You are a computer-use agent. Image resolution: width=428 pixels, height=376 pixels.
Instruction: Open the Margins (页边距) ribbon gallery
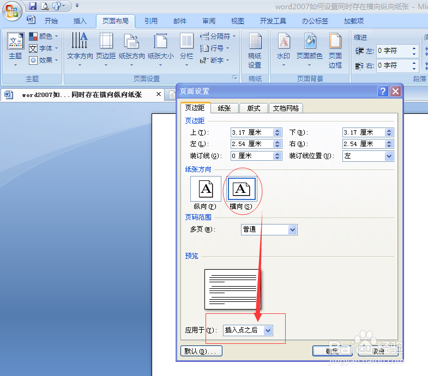pyautogui.click(x=106, y=50)
